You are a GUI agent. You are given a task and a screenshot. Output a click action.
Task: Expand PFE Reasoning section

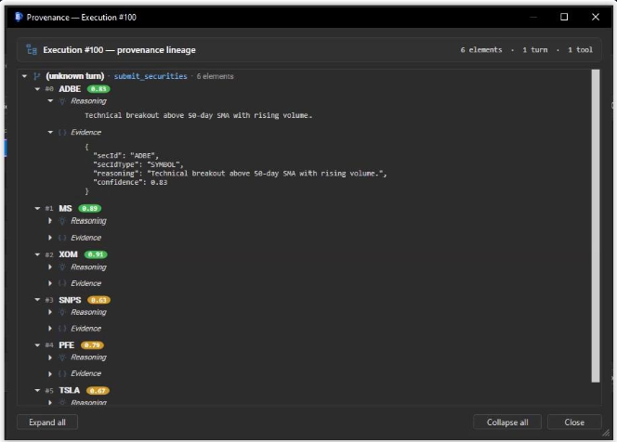click(50, 357)
